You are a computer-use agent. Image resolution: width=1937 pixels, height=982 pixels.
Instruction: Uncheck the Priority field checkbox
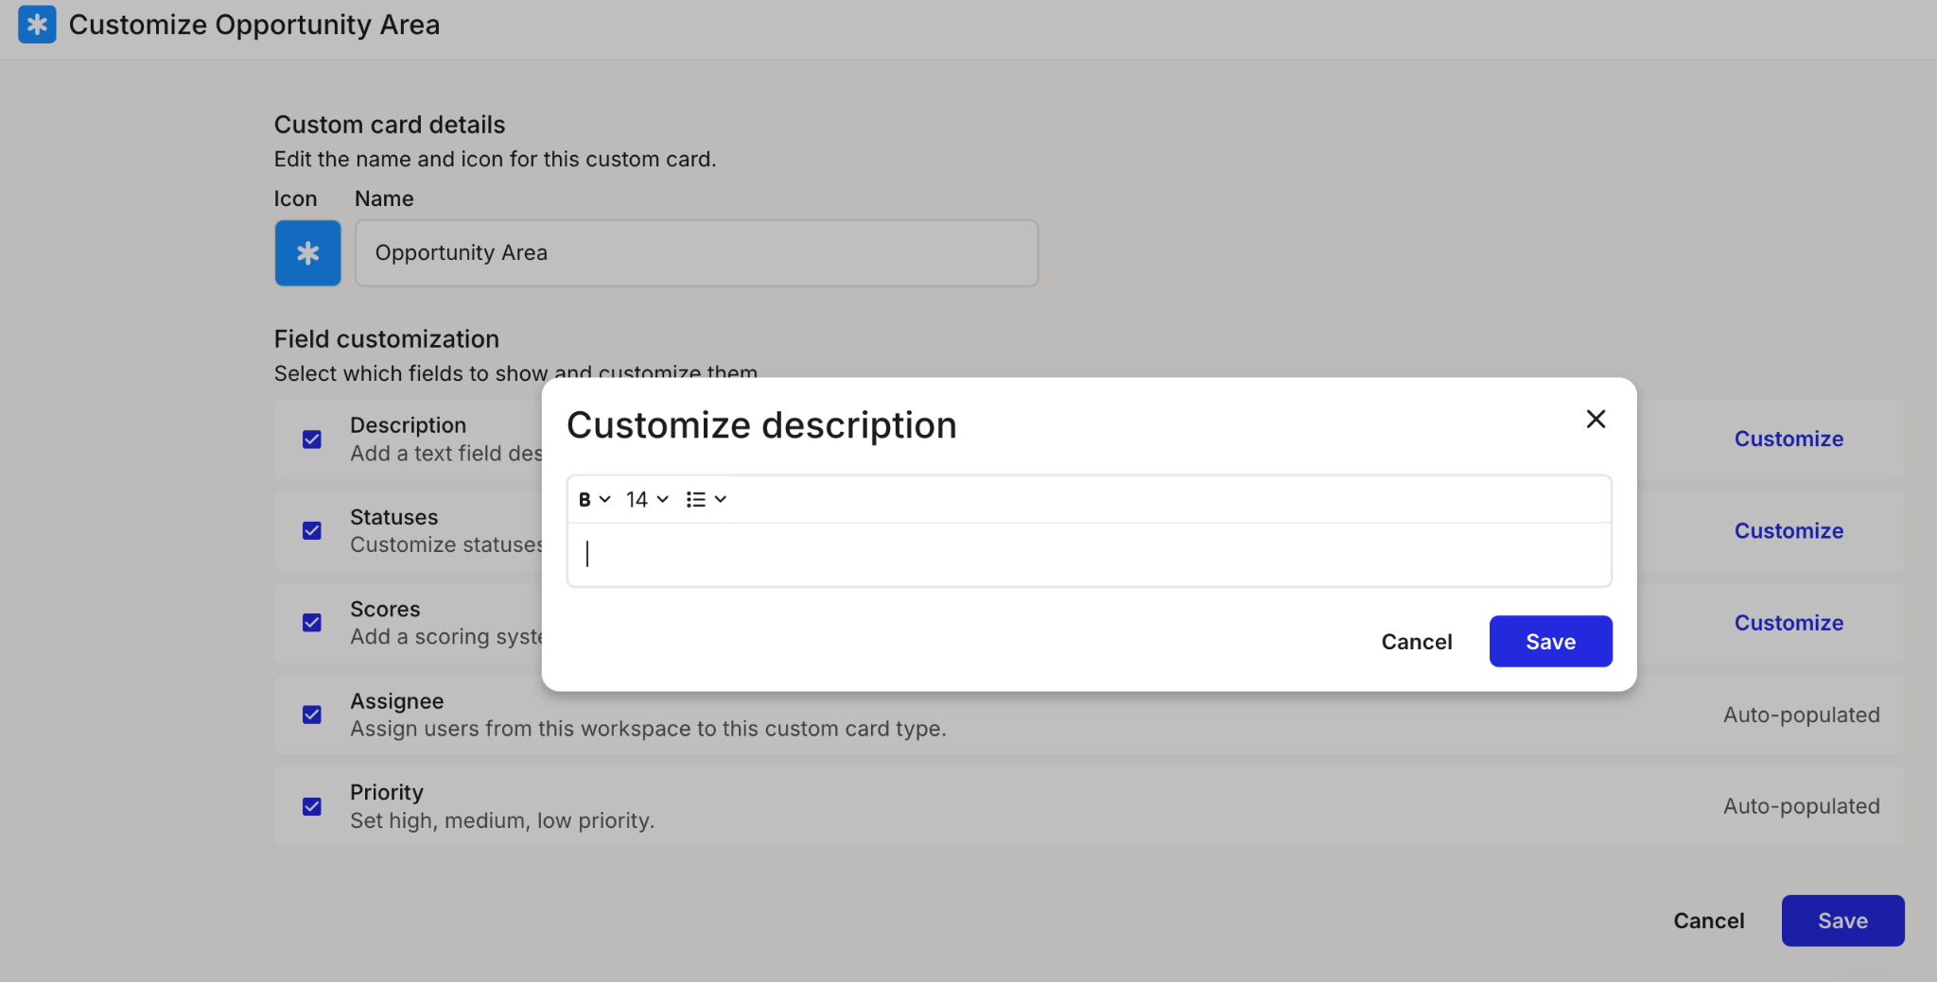pyautogui.click(x=312, y=806)
